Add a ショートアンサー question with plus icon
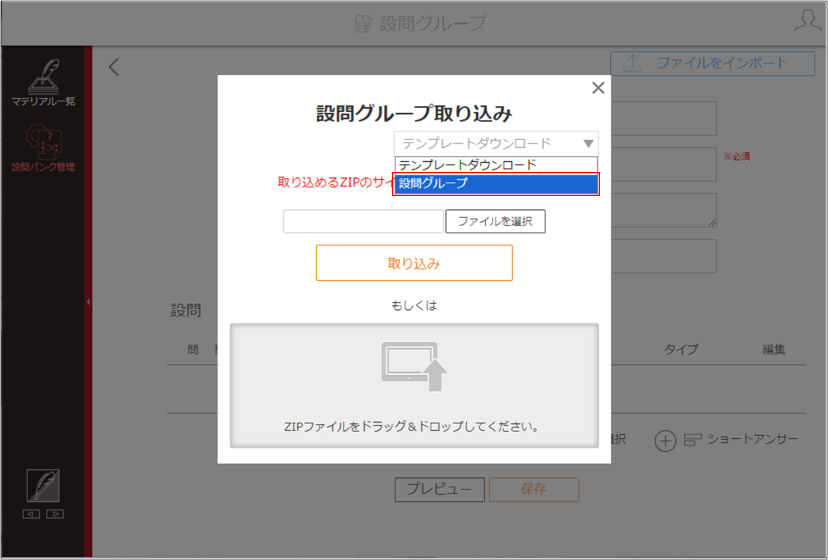Viewport: 828px width, 560px height. click(665, 441)
